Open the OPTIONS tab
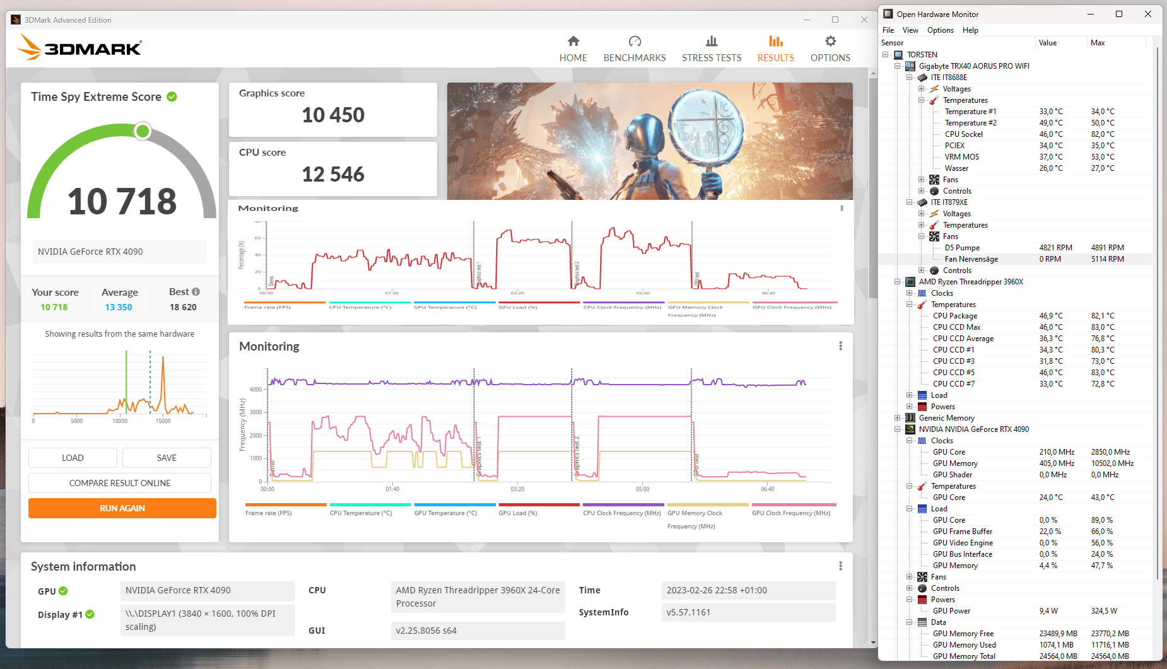This screenshot has width=1167, height=669. coord(830,49)
